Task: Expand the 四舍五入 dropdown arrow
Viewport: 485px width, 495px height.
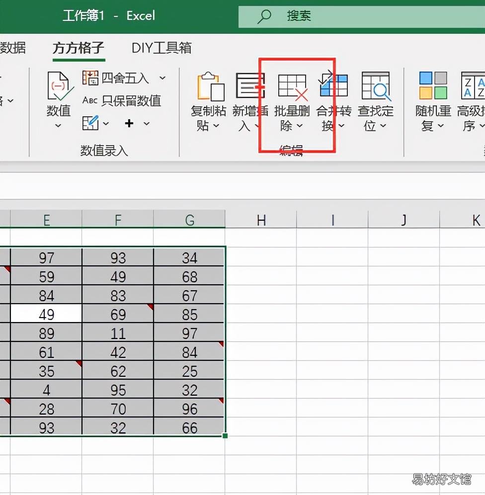Action: 162,78
